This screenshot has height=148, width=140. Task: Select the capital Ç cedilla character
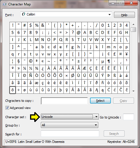(91, 68)
